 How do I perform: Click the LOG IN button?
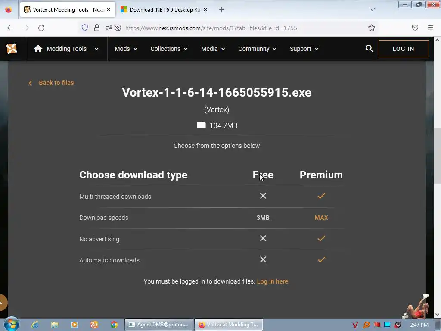click(x=404, y=49)
